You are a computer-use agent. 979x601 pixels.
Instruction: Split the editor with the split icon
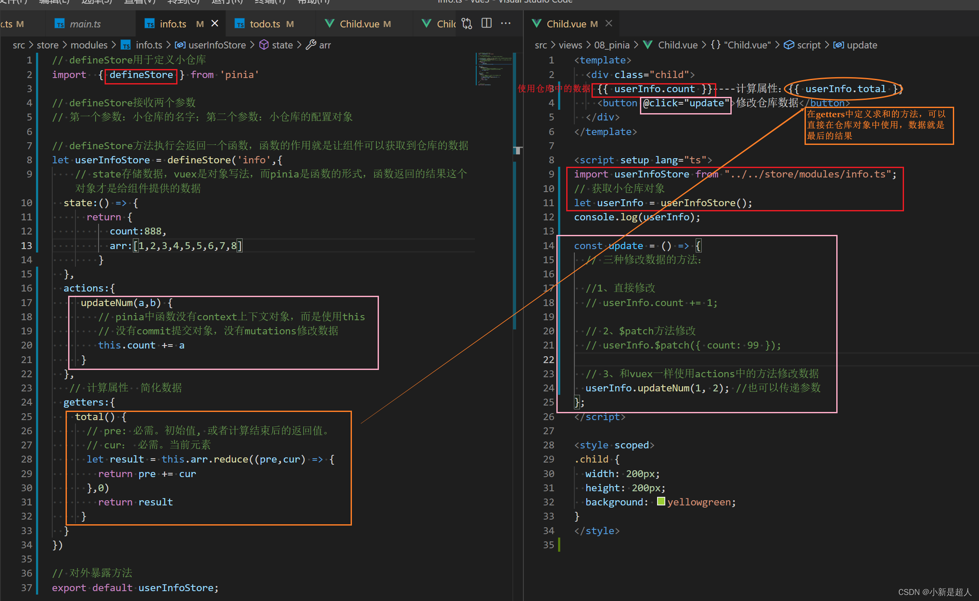486,23
